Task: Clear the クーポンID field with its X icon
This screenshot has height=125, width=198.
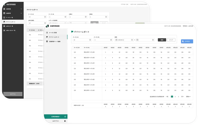Action: (x=90, y=40)
